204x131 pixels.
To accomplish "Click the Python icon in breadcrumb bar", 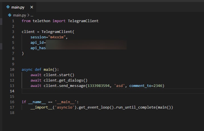I will click(10, 15).
